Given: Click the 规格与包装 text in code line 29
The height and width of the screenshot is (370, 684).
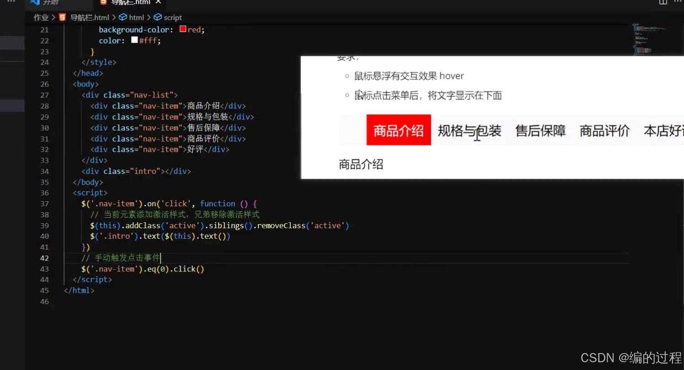Looking at the screenshot, I should (208, 117).
